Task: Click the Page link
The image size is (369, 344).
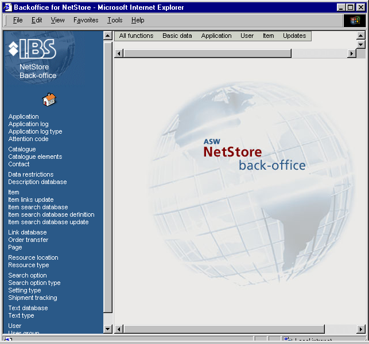Action: tap(15, 247)
